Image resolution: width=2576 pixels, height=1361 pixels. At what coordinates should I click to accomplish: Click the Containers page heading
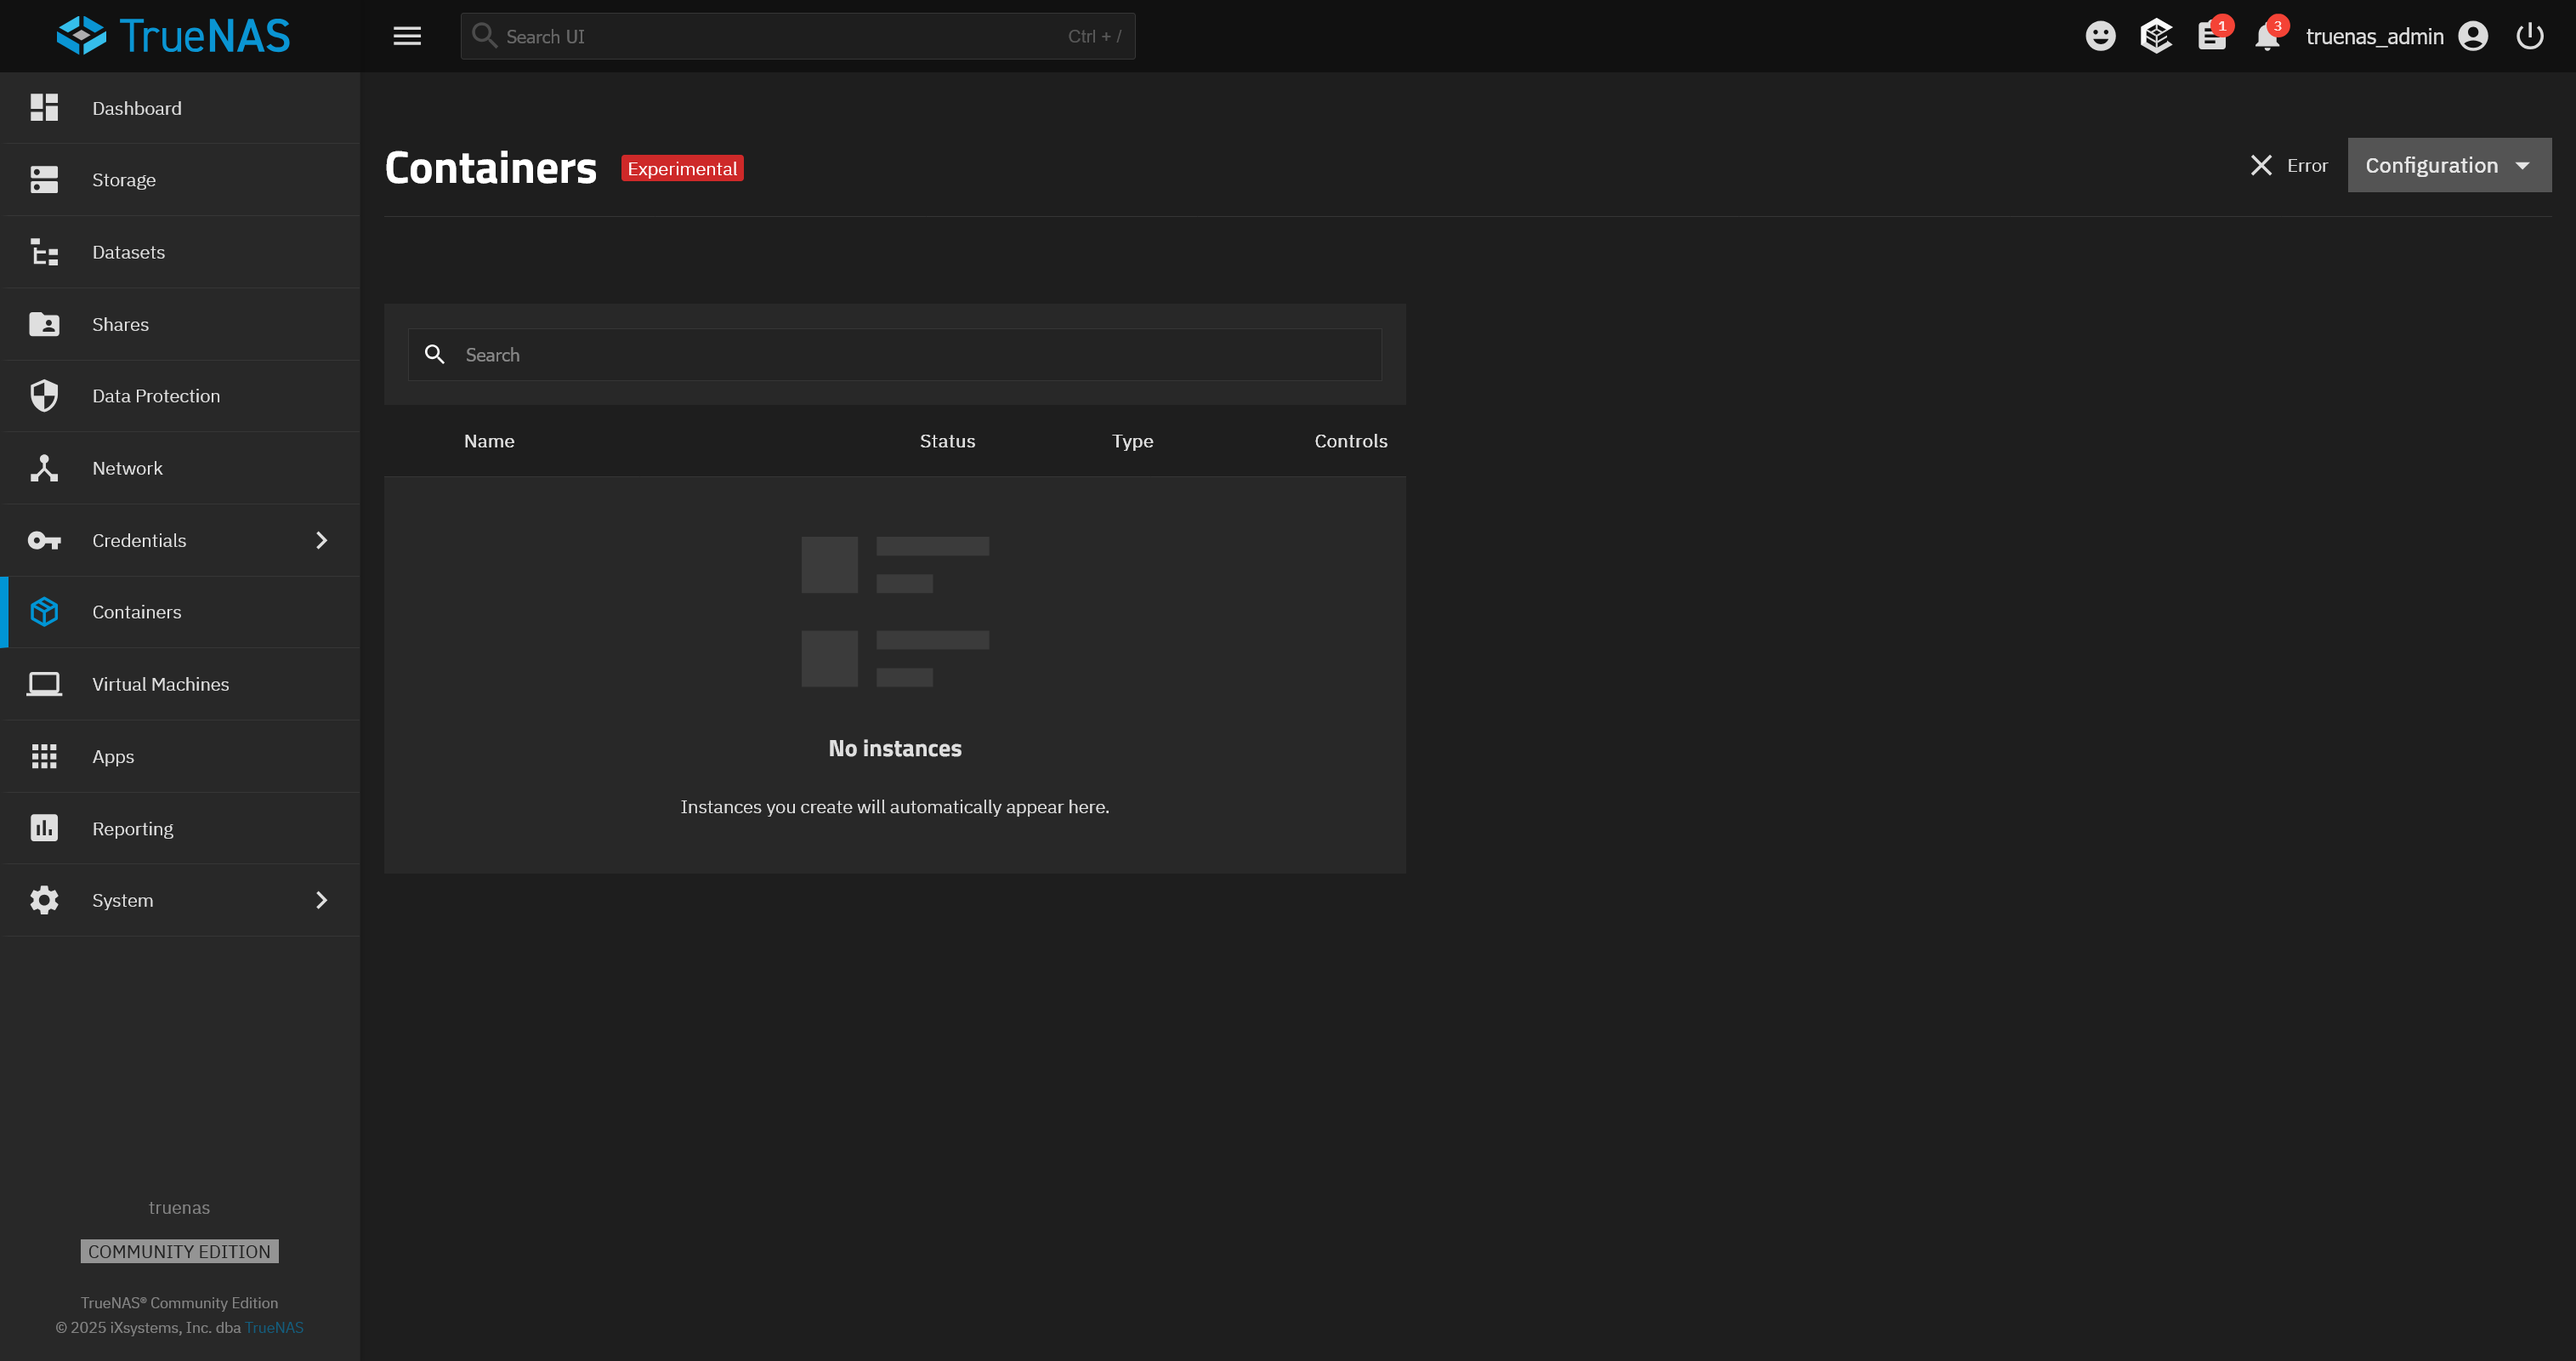click(x=490, y=167)
